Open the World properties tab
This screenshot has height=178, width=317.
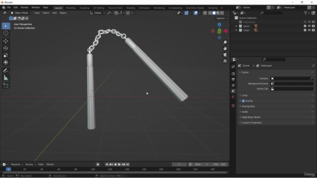[x=233, y=97]
